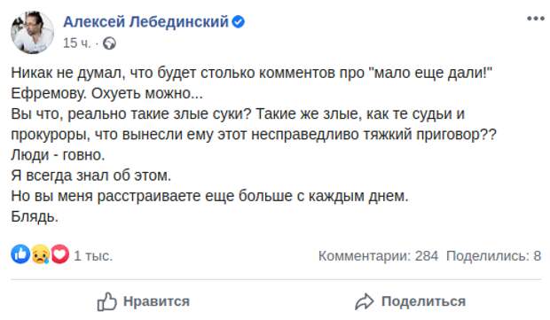Click the post line 'Люди - говно.'
Viewport: 550px width, 320px height.
click(58, 155)
